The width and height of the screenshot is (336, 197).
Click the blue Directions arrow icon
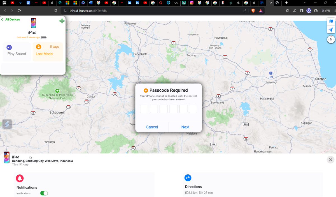(x=188, y=178)
